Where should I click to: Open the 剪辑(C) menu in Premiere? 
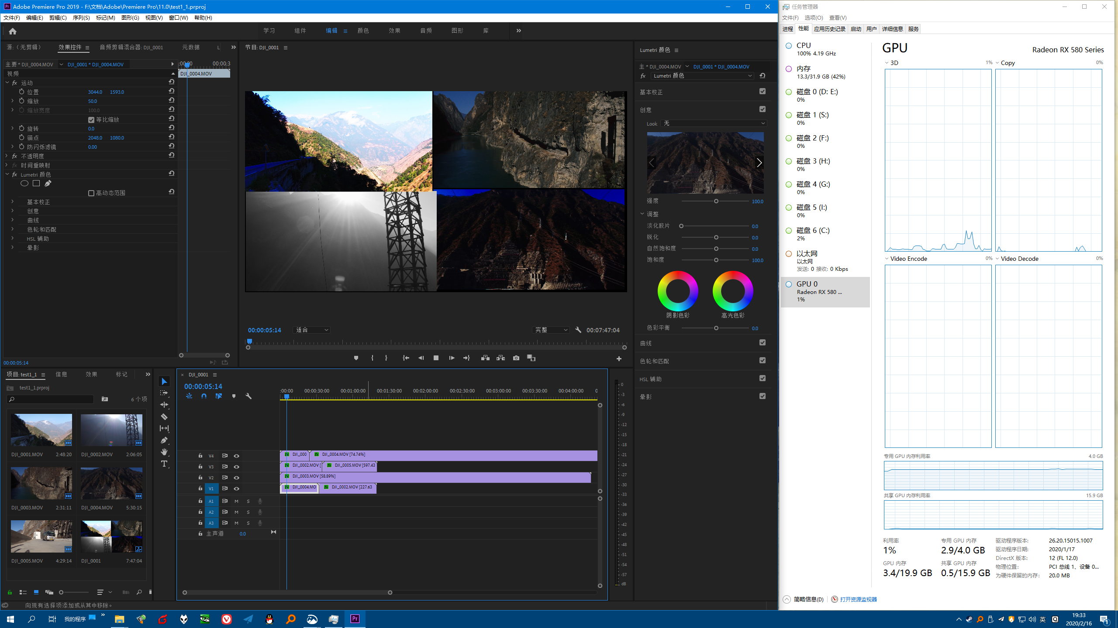point(58,18)
